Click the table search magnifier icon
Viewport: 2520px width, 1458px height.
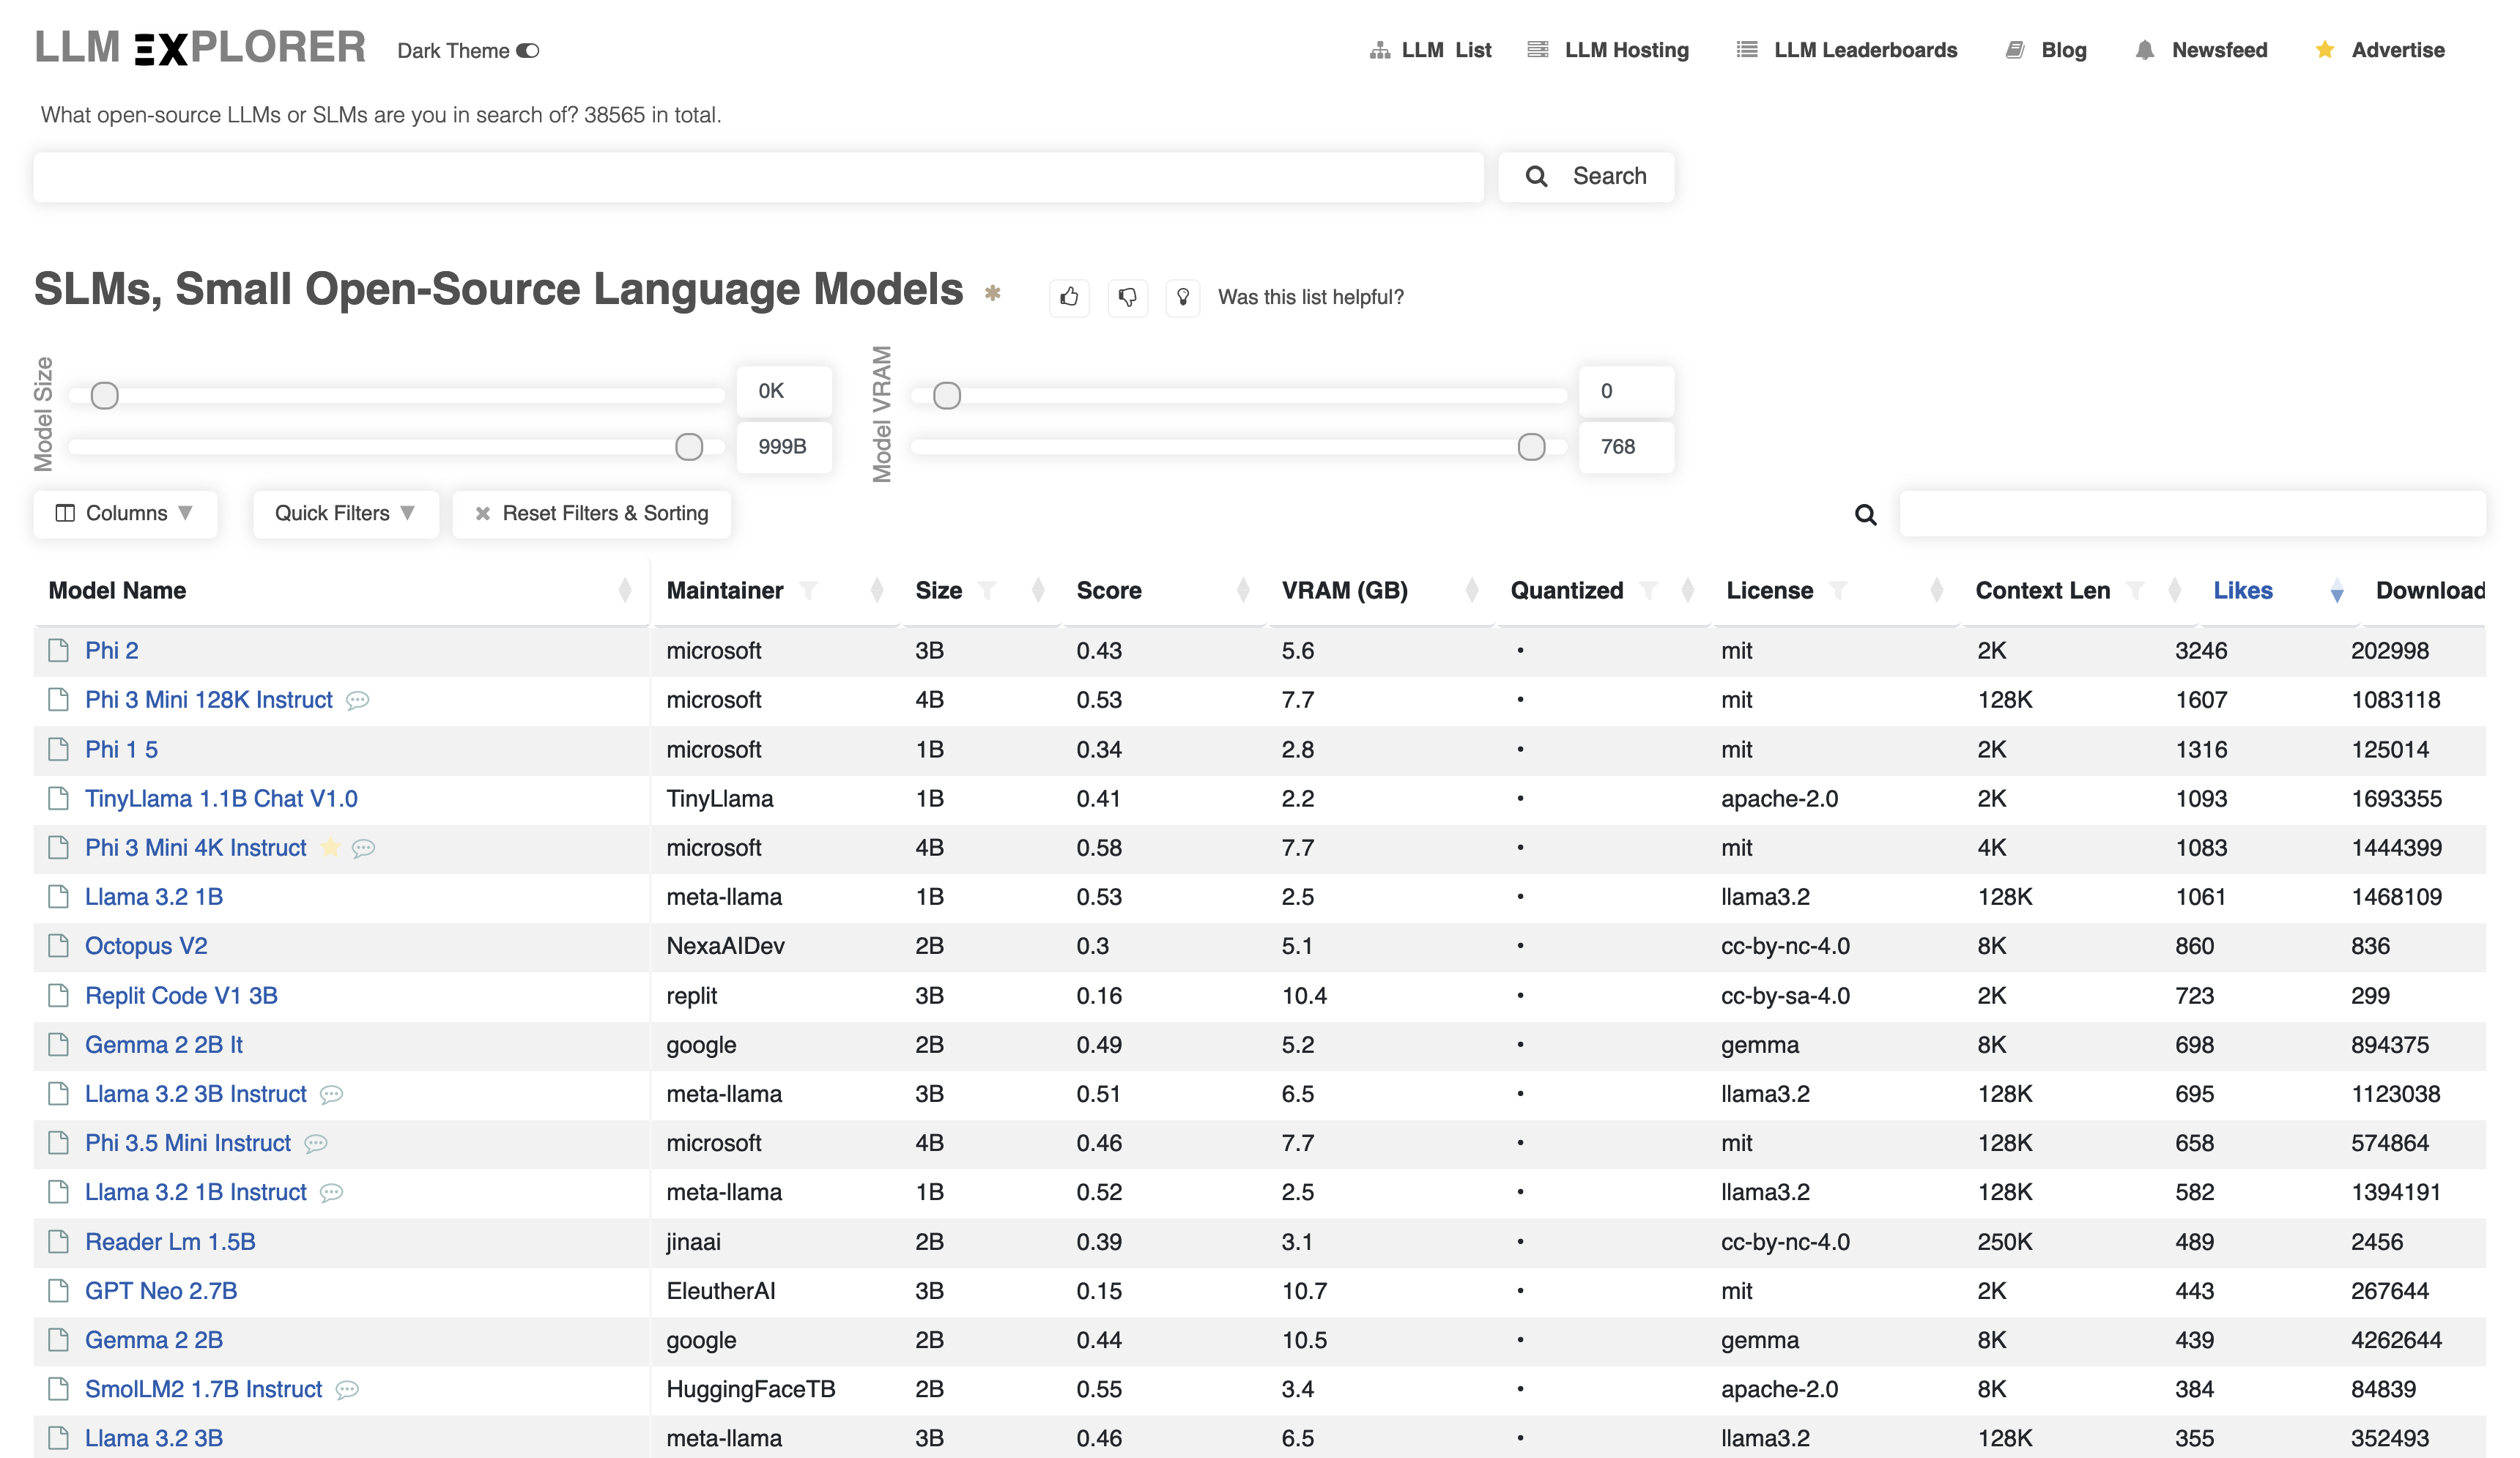click(1865, 514)
